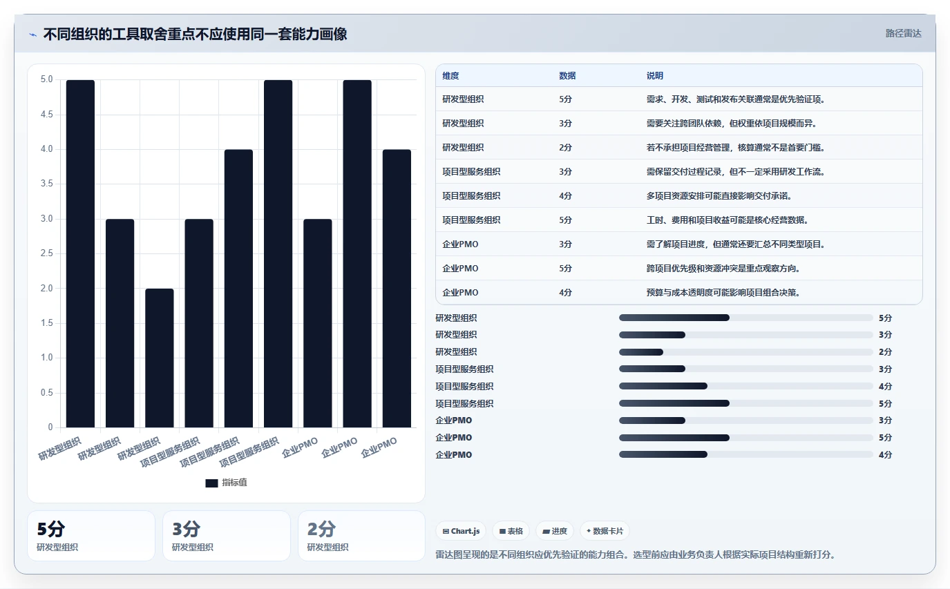950x589 pixels.
Task: Click the row about 跨项目优先级和资源冲突
Action: tap(679, 269)
